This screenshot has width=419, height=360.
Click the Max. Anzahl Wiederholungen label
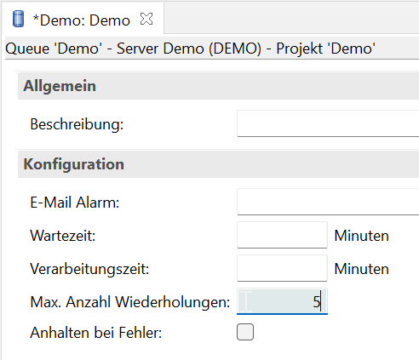(130, 302)
